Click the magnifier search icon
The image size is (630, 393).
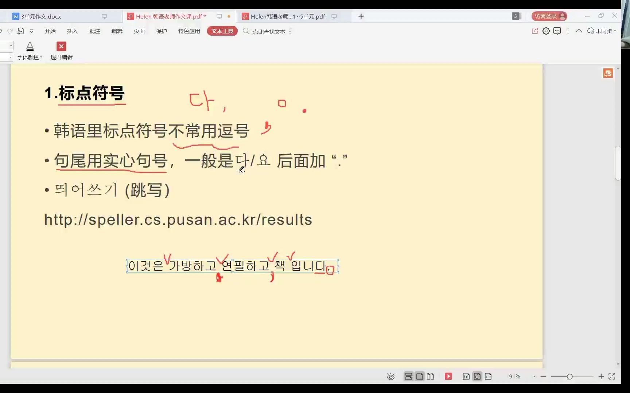pyautogui.click(x=246, y=31)
